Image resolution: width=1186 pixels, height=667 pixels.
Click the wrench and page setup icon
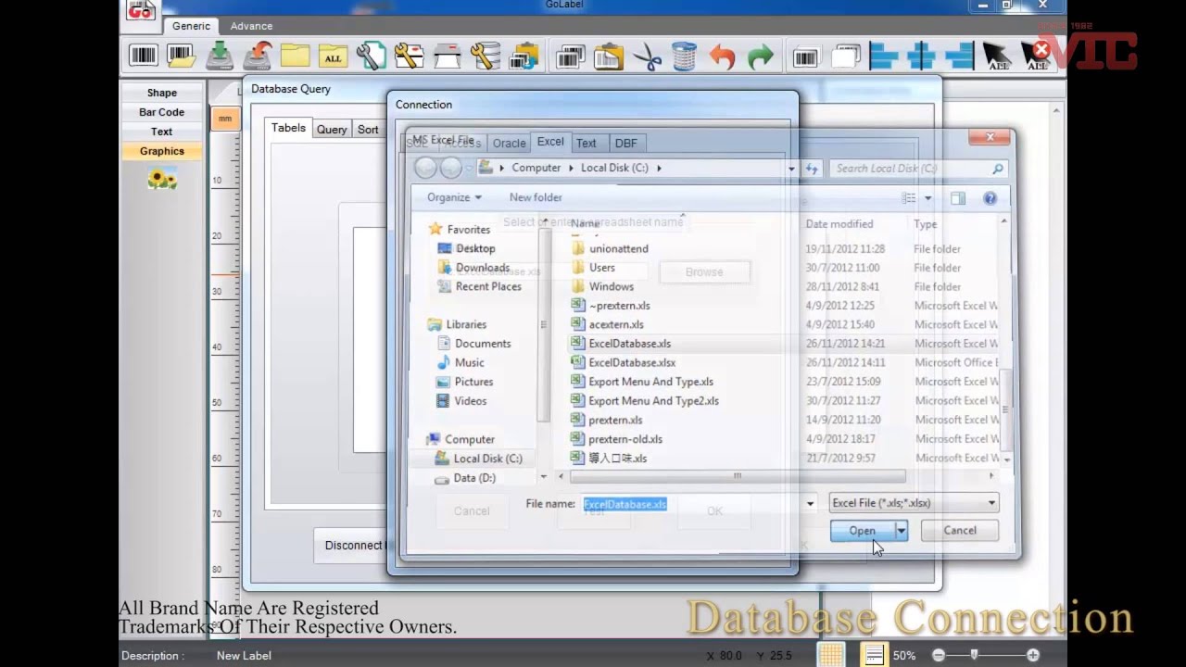371,57
